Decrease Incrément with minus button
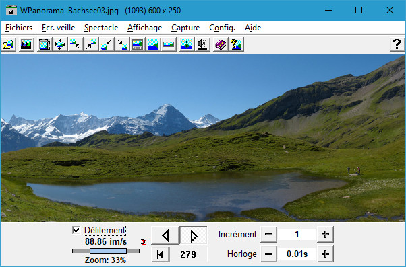This screenshot has height=267, width=406. click(269, 235)
